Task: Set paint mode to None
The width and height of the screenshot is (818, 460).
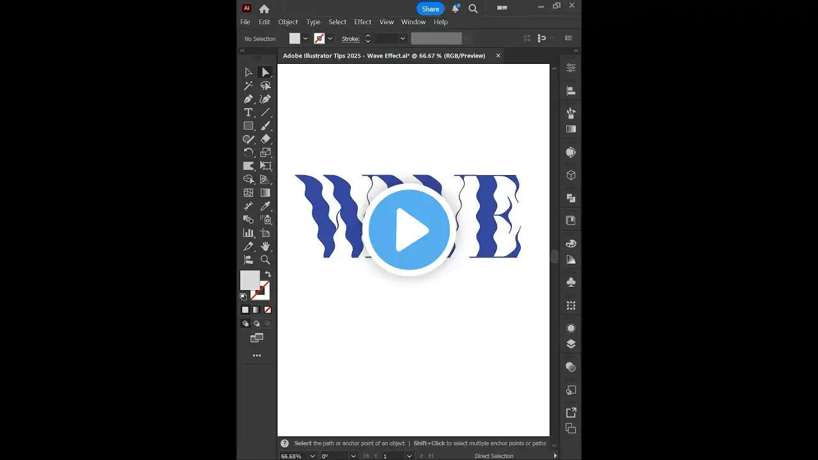Action: 267,310
